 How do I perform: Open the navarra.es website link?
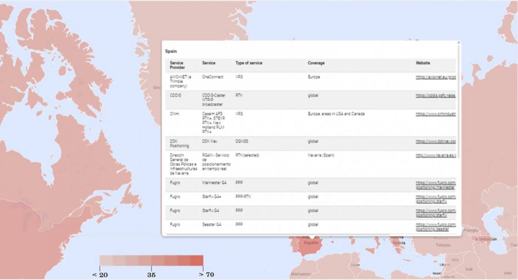click(436, 155)
